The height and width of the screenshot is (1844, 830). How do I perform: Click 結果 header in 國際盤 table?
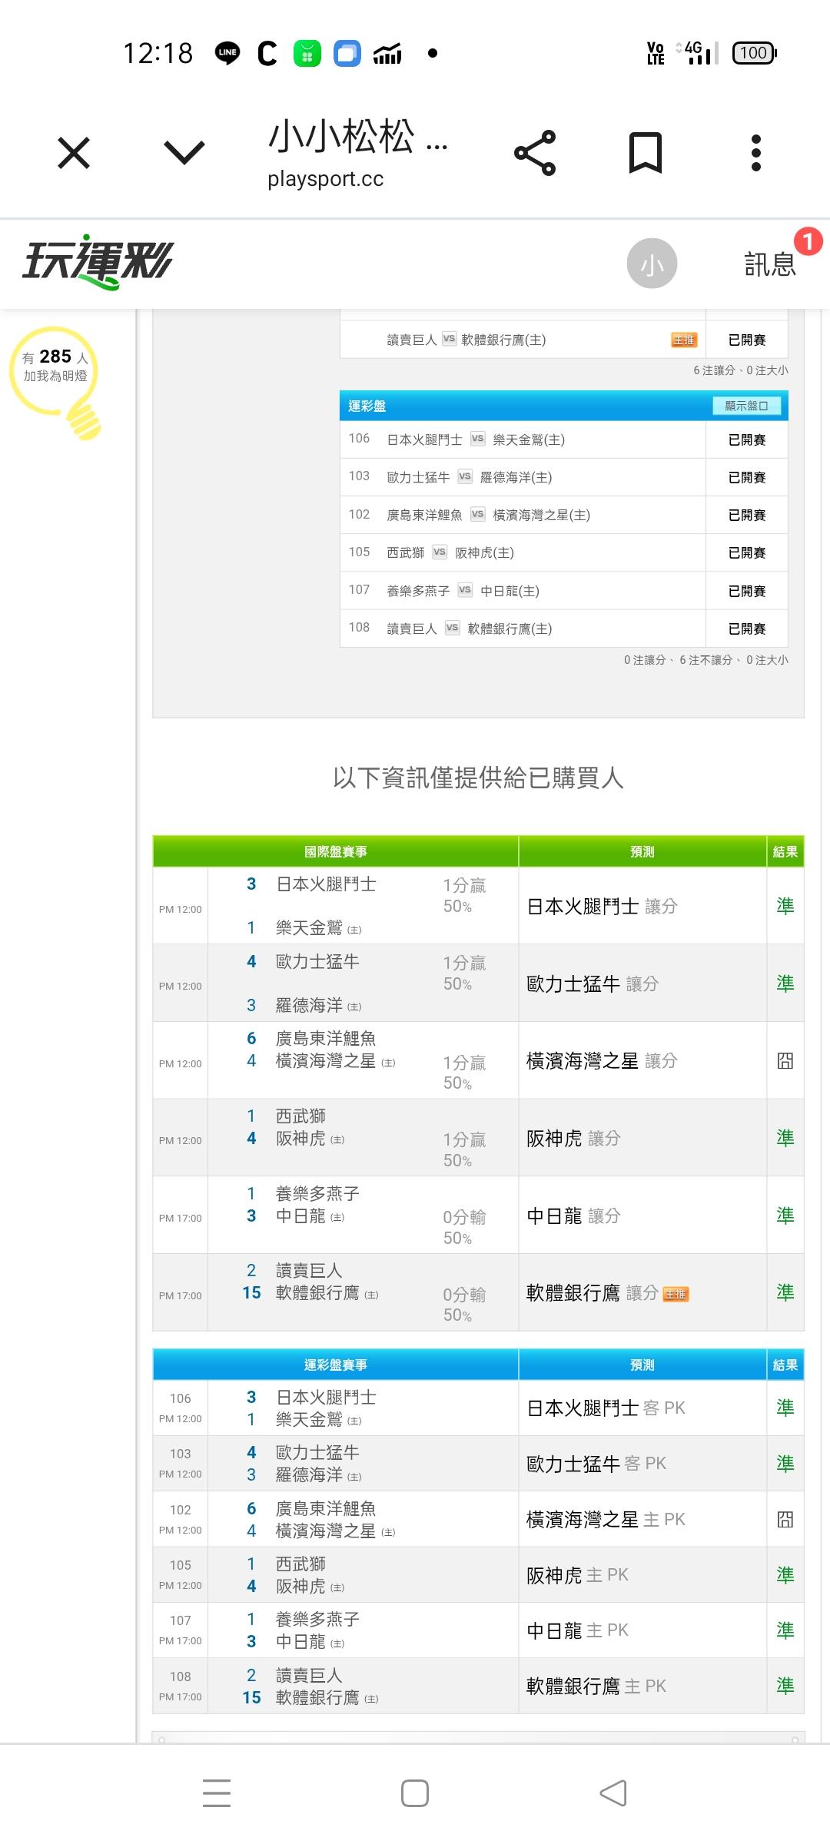(x=785, y=851)
